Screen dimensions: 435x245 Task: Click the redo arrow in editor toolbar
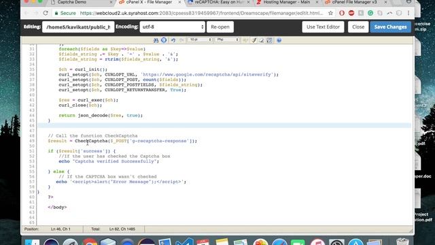181,40
